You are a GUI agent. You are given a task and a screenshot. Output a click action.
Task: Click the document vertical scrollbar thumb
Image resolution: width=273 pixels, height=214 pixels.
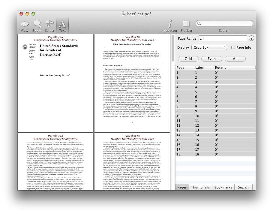coord(173,48)
